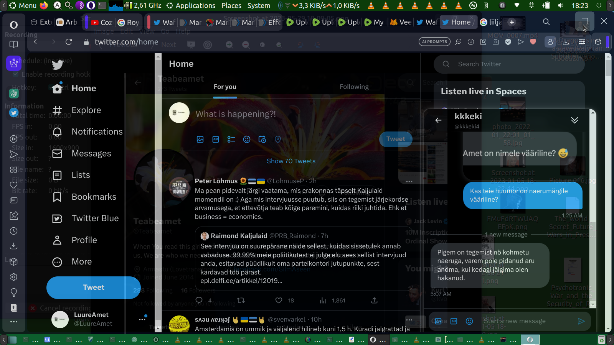This screenshot has height=345, width=614.
Task: Show more Opera sidebar options
Action: [x=14, y=322]
